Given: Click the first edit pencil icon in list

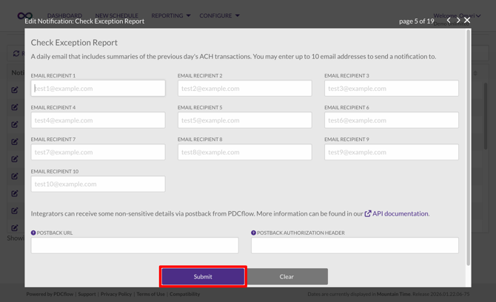Looking at the screenshot, I should [x=15, y=90].
